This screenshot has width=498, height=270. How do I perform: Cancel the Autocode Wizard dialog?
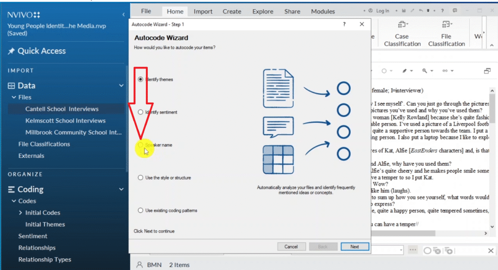291,247
